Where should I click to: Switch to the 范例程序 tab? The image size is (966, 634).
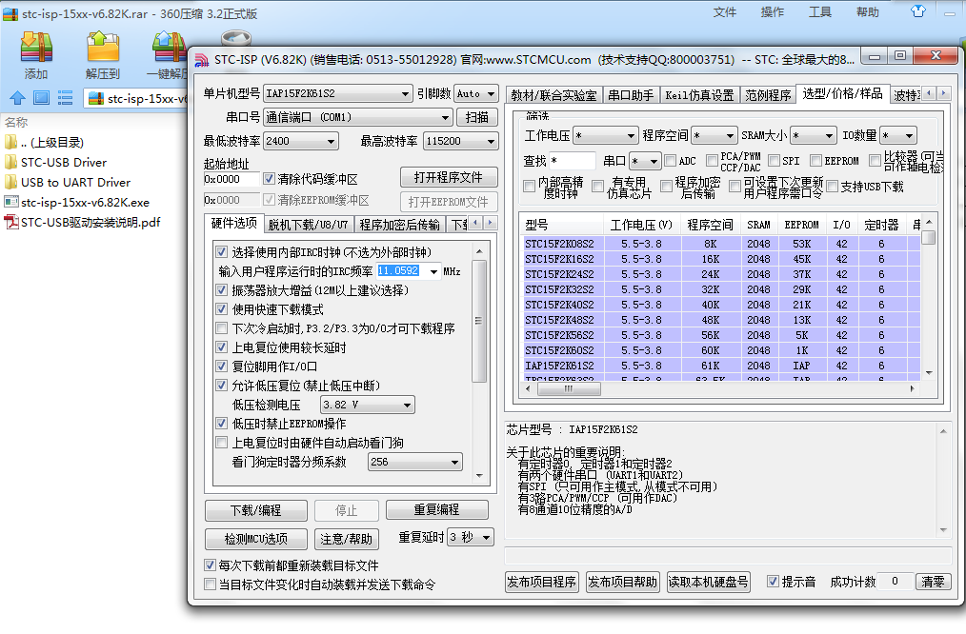[768, 95]
